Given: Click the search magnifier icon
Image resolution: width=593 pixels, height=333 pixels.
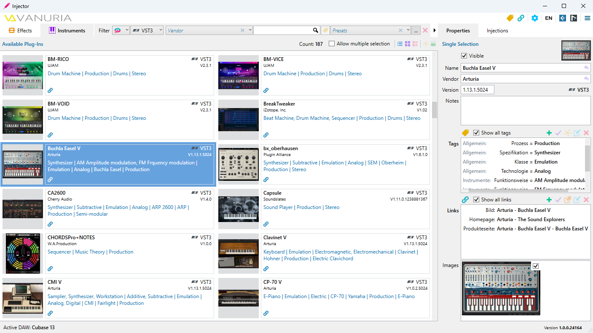Looking at the screenshot, I should pos(315,30).
